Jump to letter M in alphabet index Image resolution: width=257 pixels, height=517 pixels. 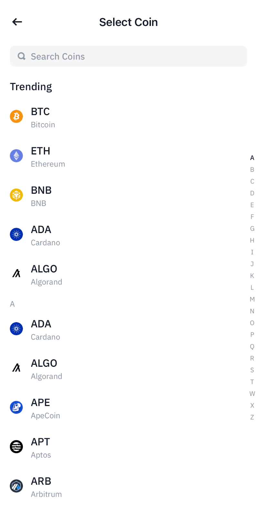tap(252, 299)
